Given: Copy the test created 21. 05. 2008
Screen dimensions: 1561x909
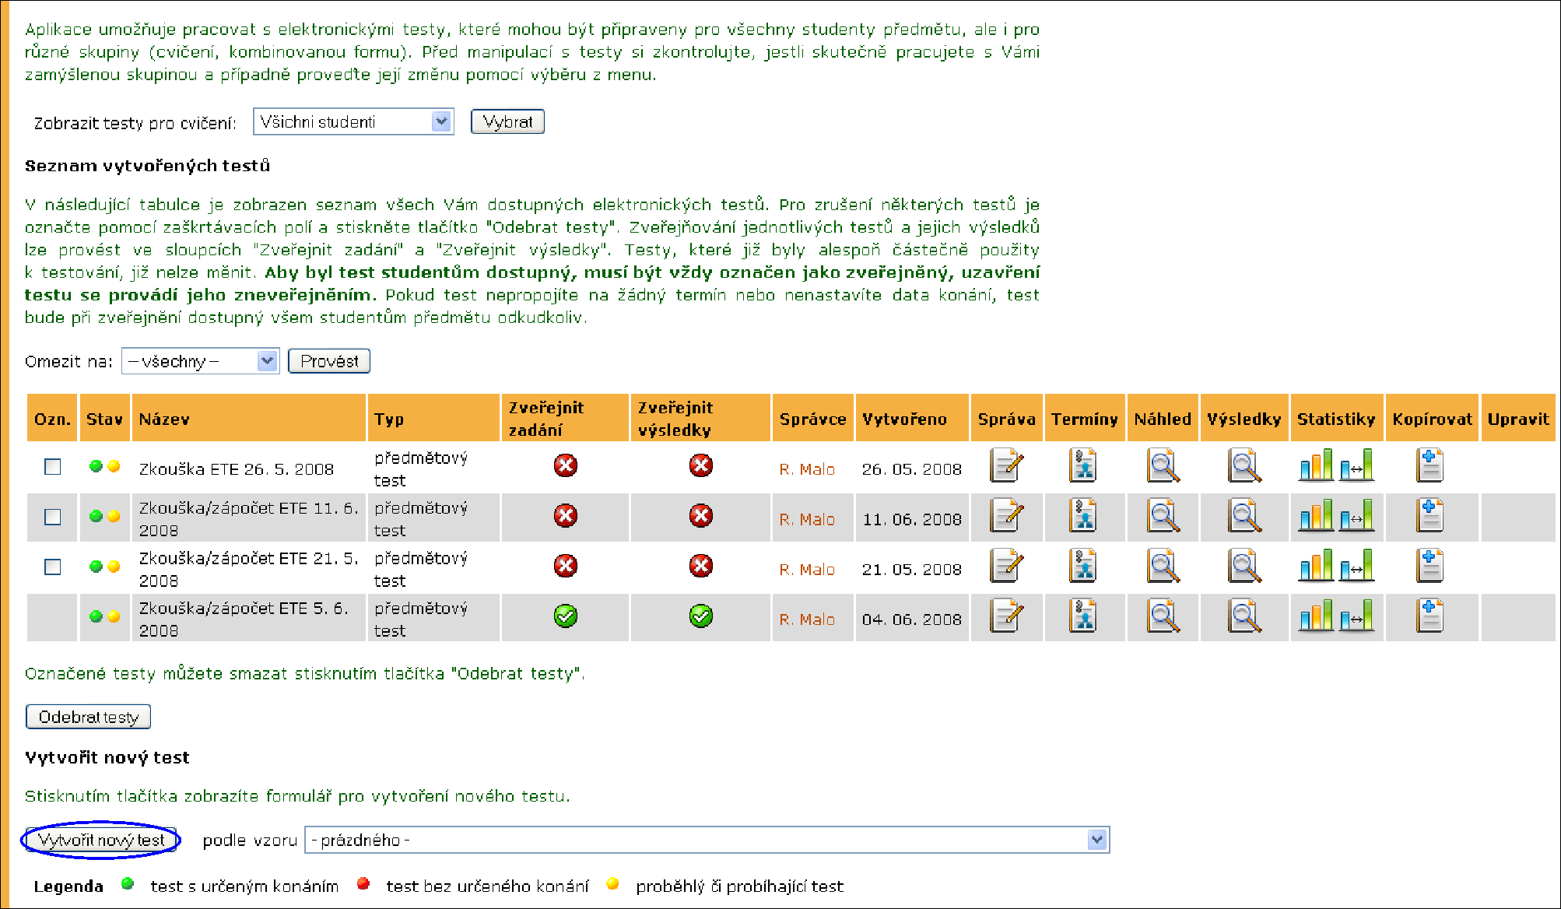Looking at the screenshot, I should (1429, 567).
